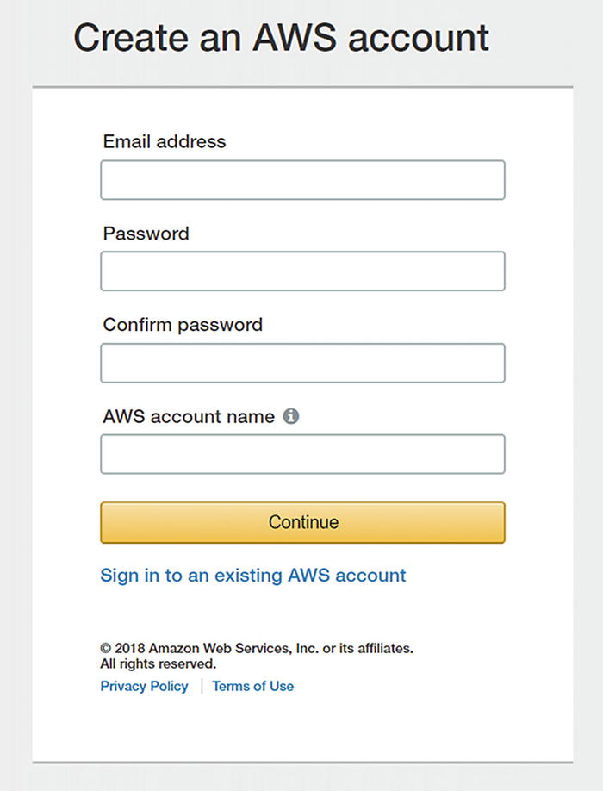This screenshot has height=791, width=603.
Task: Click the gray line below the form panel
Action: pyautogui.click(x=302, y=762)
